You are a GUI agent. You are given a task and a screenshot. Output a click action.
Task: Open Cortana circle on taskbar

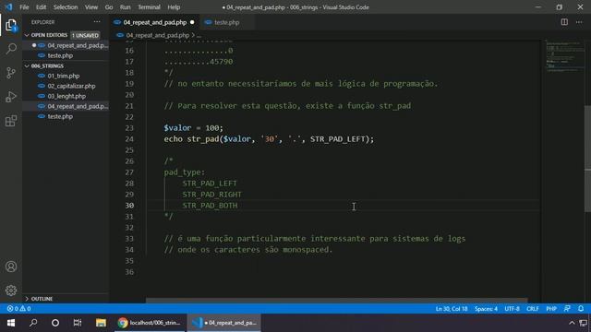tap(55, 323)
